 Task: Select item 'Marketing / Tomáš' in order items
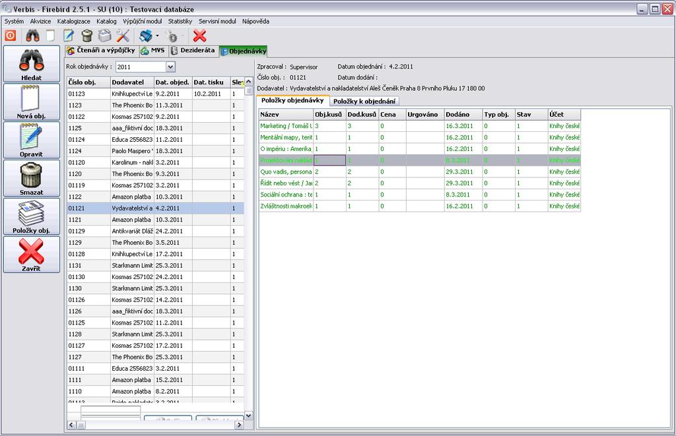[x=419, y=126]
